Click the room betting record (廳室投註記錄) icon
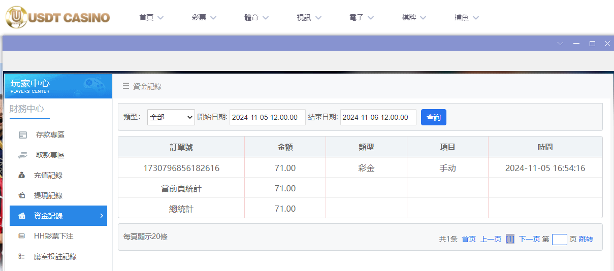This screenshot has width=614, height=271. click(x=22, y=257)
